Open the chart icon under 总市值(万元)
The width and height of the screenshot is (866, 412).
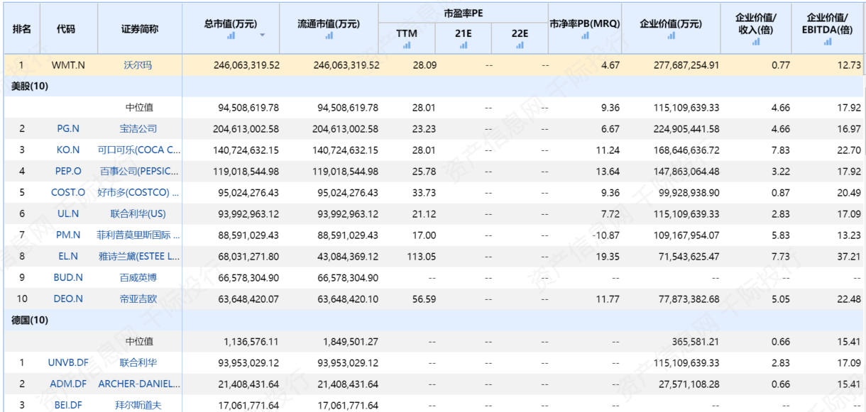tap(231, 35)
